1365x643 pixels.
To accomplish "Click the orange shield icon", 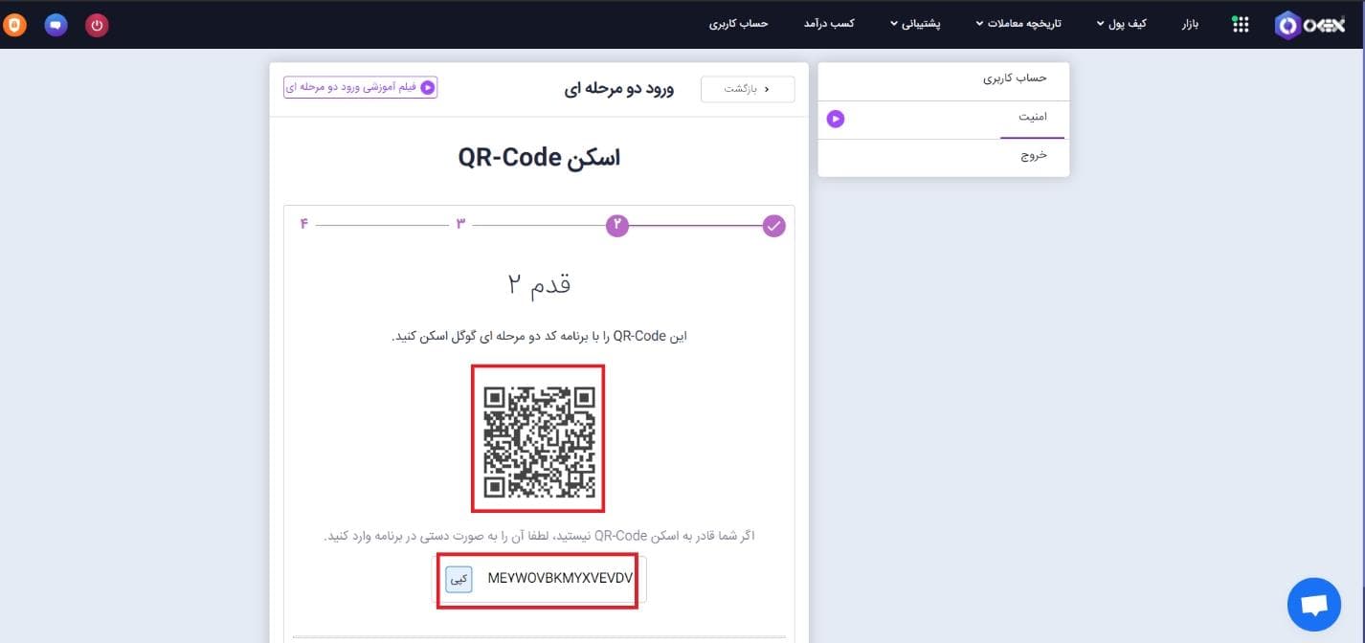I will pos(14,25).
